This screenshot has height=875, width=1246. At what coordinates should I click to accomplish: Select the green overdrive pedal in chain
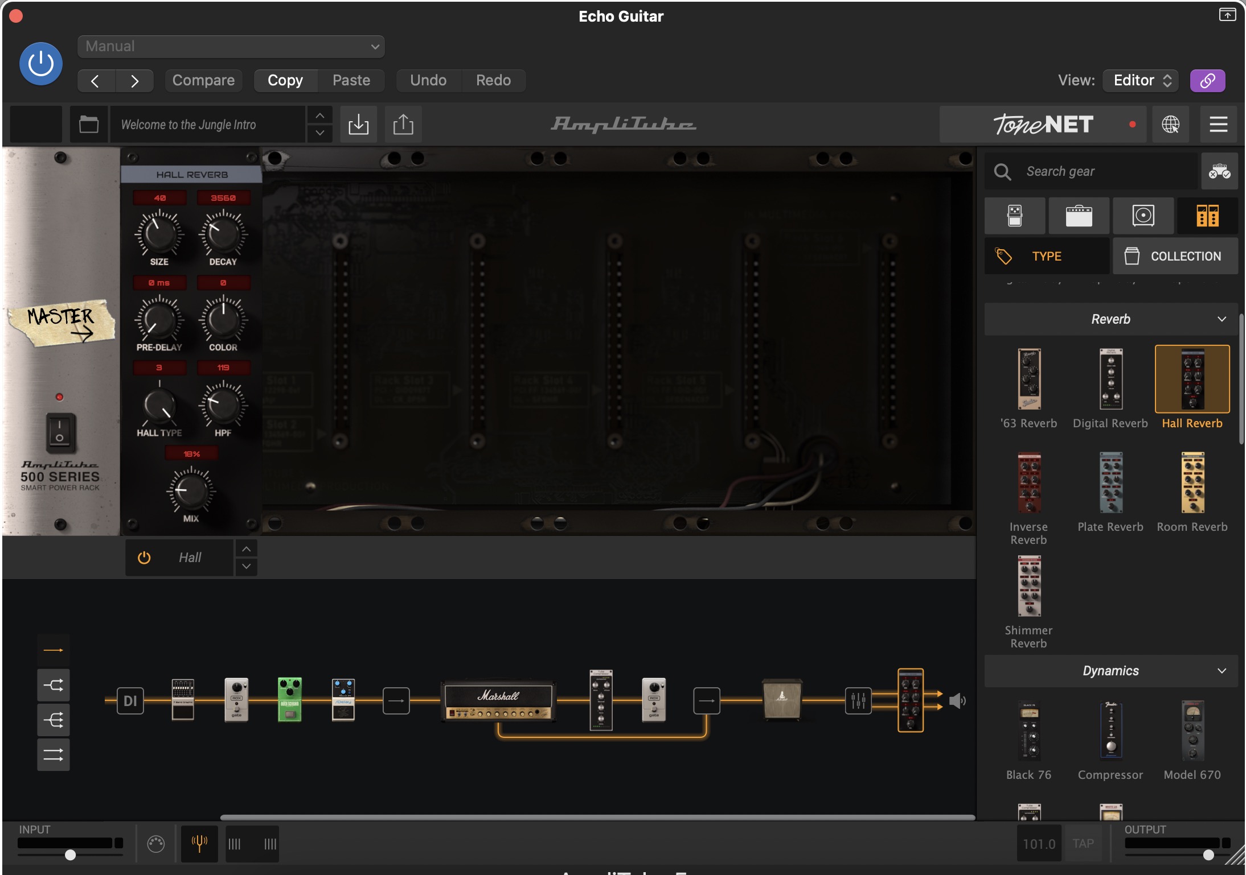pyautogui.click(x=290, y=699)
